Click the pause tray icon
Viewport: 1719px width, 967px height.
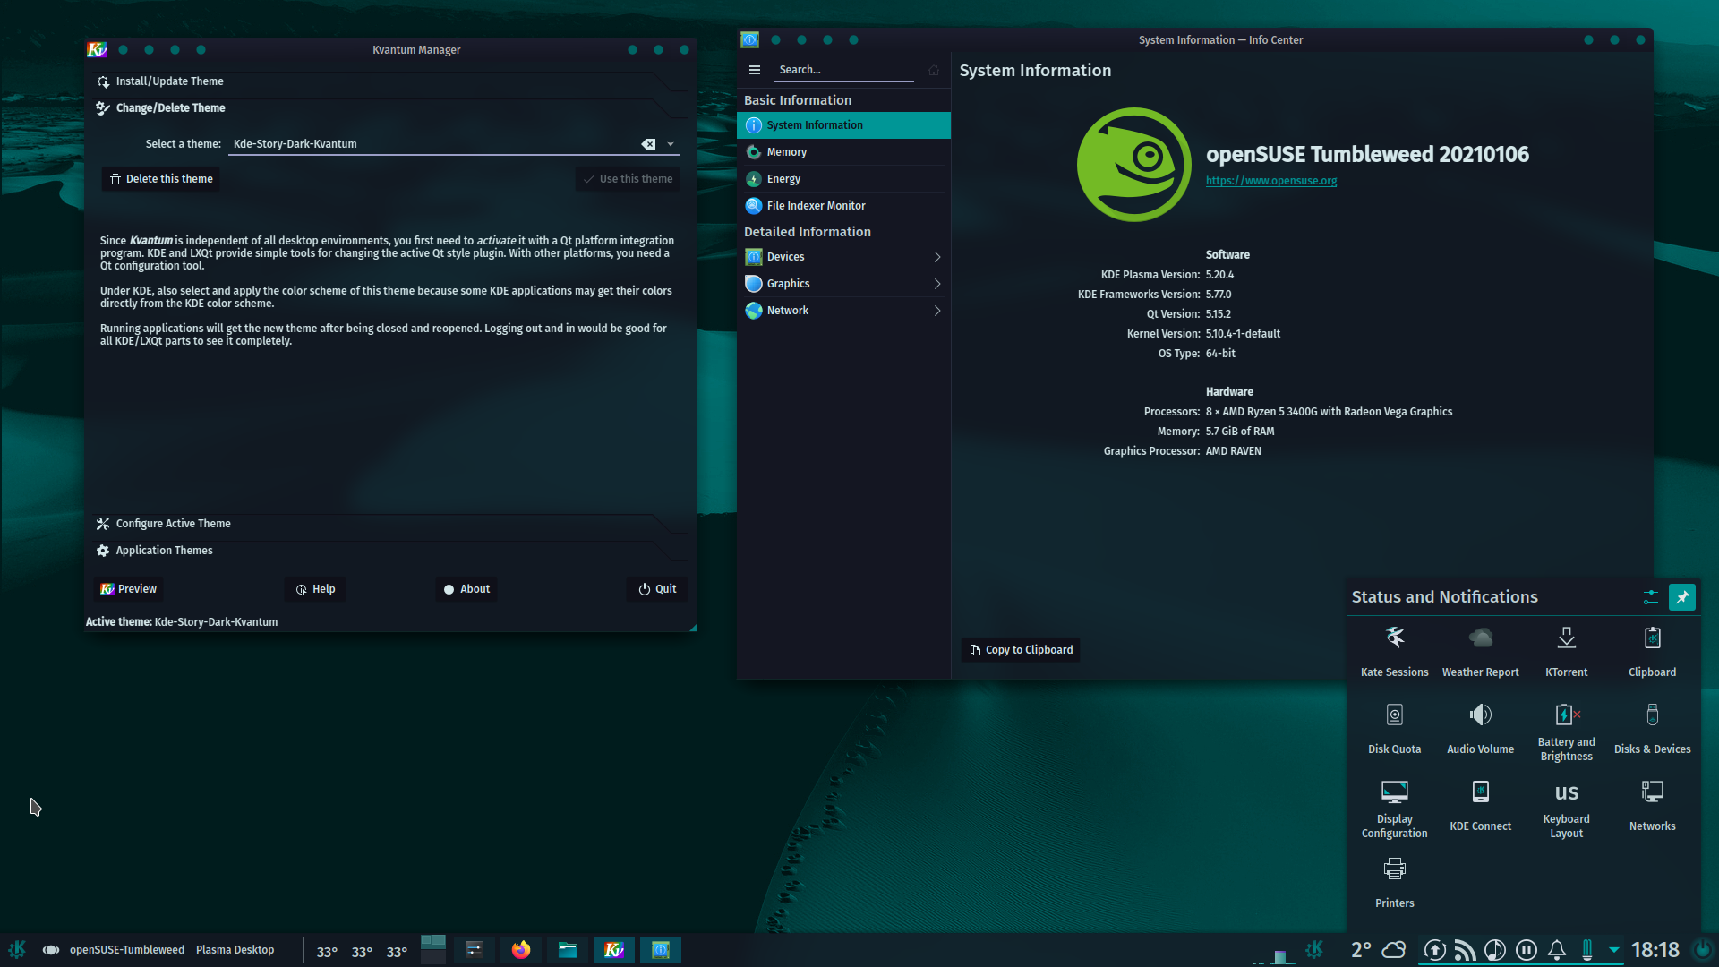pos(1527,950)
